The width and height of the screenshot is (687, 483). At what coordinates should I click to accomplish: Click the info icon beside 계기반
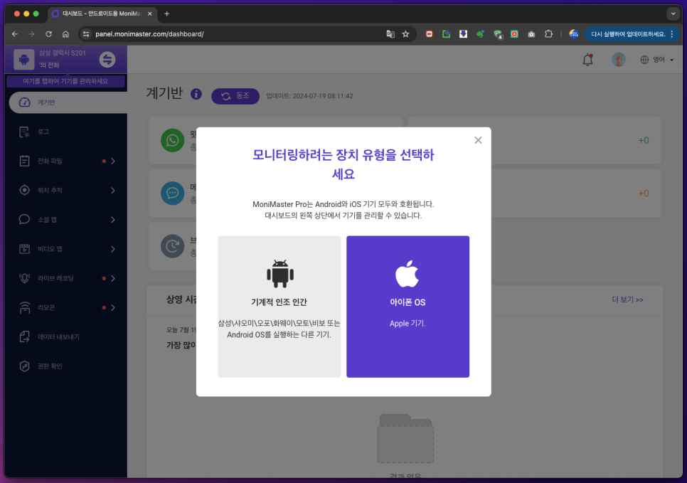tap(196, 94)
